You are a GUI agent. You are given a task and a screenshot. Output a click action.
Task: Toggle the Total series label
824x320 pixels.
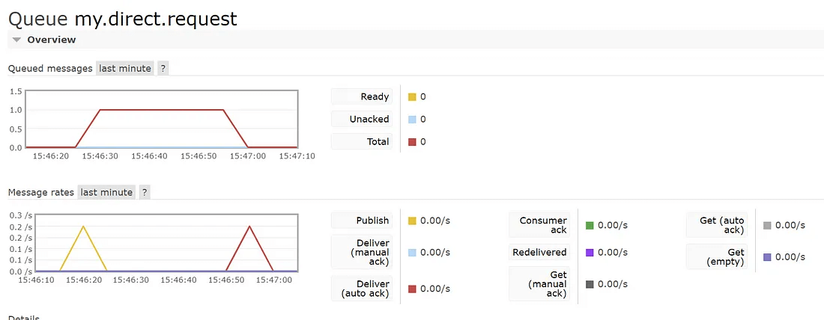(x=362, y=141)
